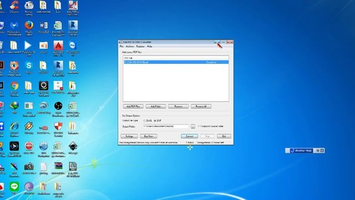The height and width of the screenshot is (200, 355).
Task: Open the YouTube desktop shortcut
Action: 43,128
